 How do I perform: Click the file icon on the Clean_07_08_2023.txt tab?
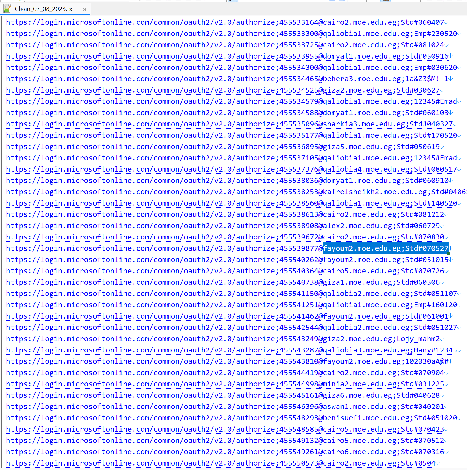[7, 9]
